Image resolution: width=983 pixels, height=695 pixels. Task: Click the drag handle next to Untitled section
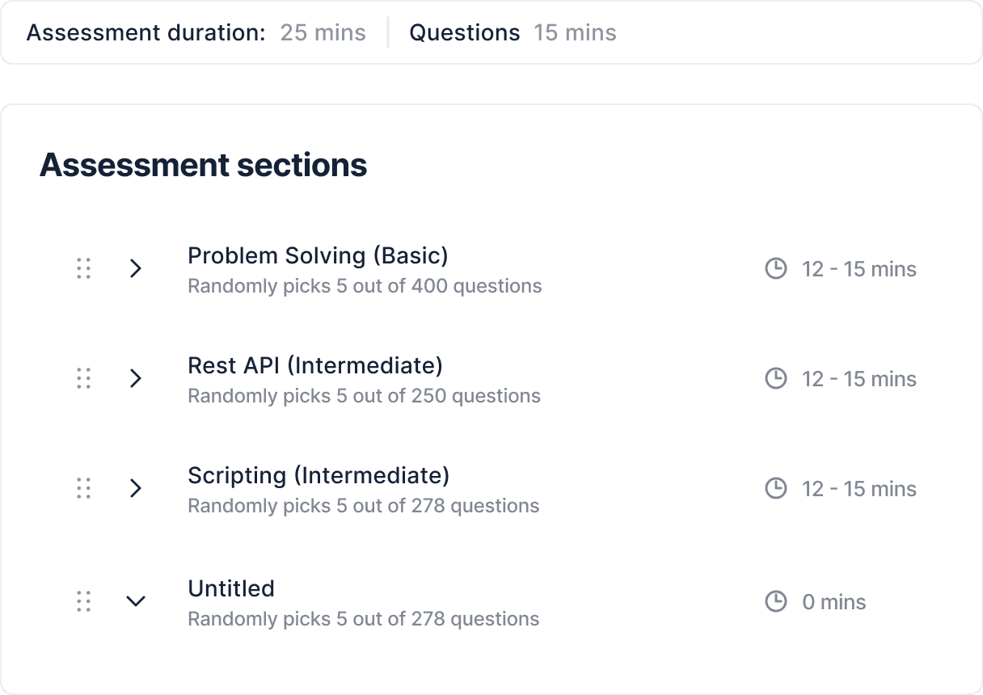click(83, 601)
